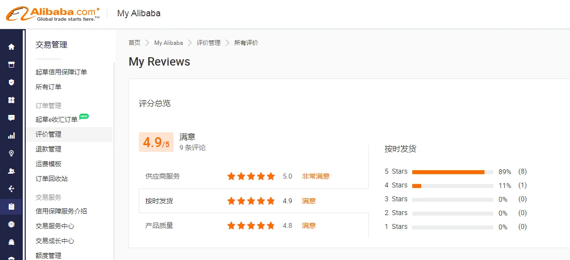The width and height of the screenshot is (570, 260).
Task: Click the 首页 breadcrumb link
Action: (134, 43)
